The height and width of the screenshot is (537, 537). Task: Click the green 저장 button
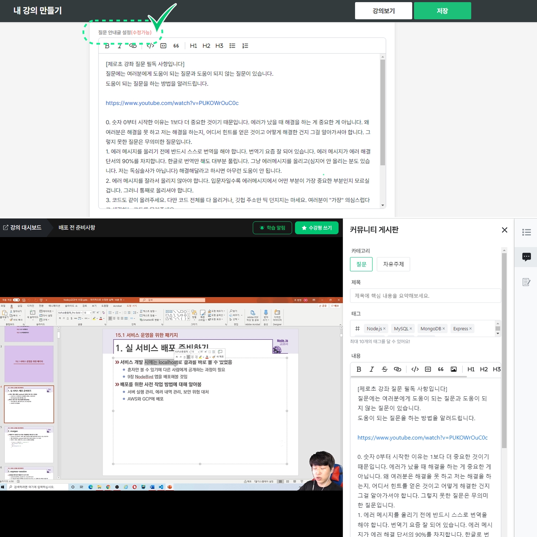(442, 11)
